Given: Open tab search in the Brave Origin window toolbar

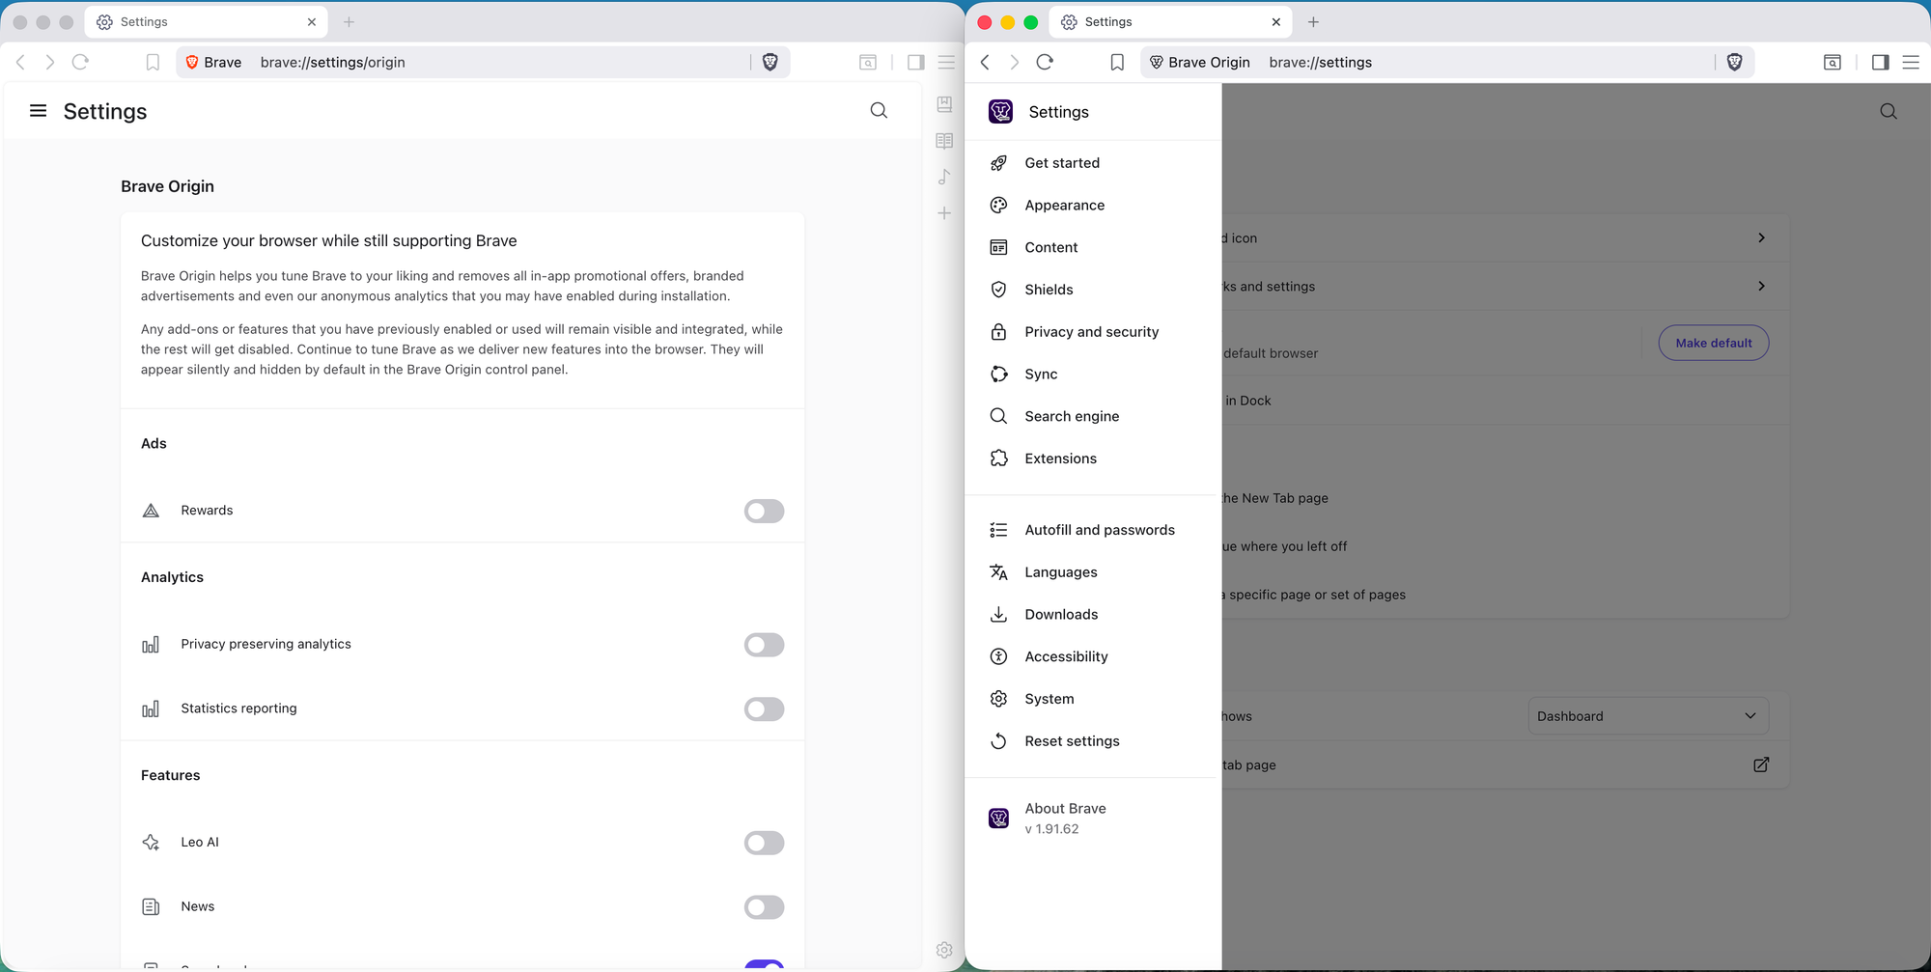Looking at the screenshot, I should click(x=1833, y=63).
